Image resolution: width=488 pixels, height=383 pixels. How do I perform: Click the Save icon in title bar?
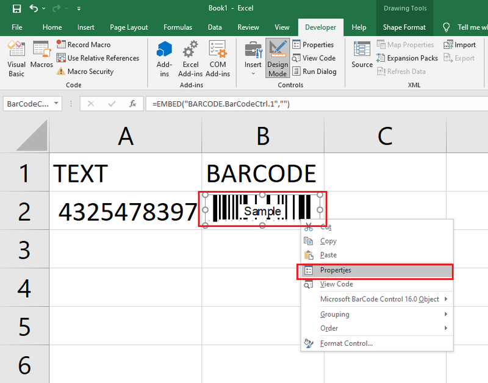pos(16,9)
